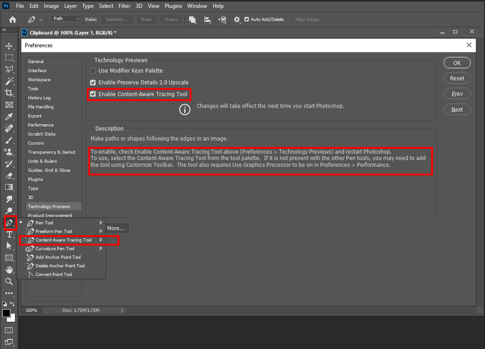485x349 pixels.
Task: Go to the Home screen icon
Action: 12,19
